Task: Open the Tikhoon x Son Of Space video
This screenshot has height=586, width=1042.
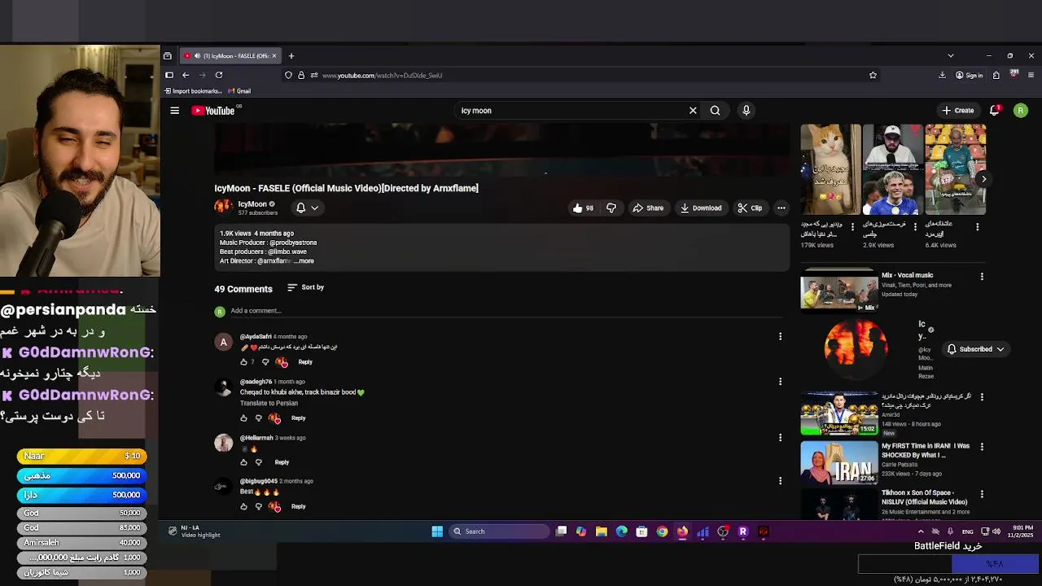Action: click(x=839, y=504)
